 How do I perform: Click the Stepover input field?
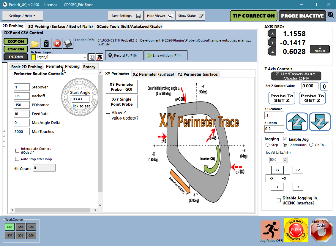click(x=21, y=87)
